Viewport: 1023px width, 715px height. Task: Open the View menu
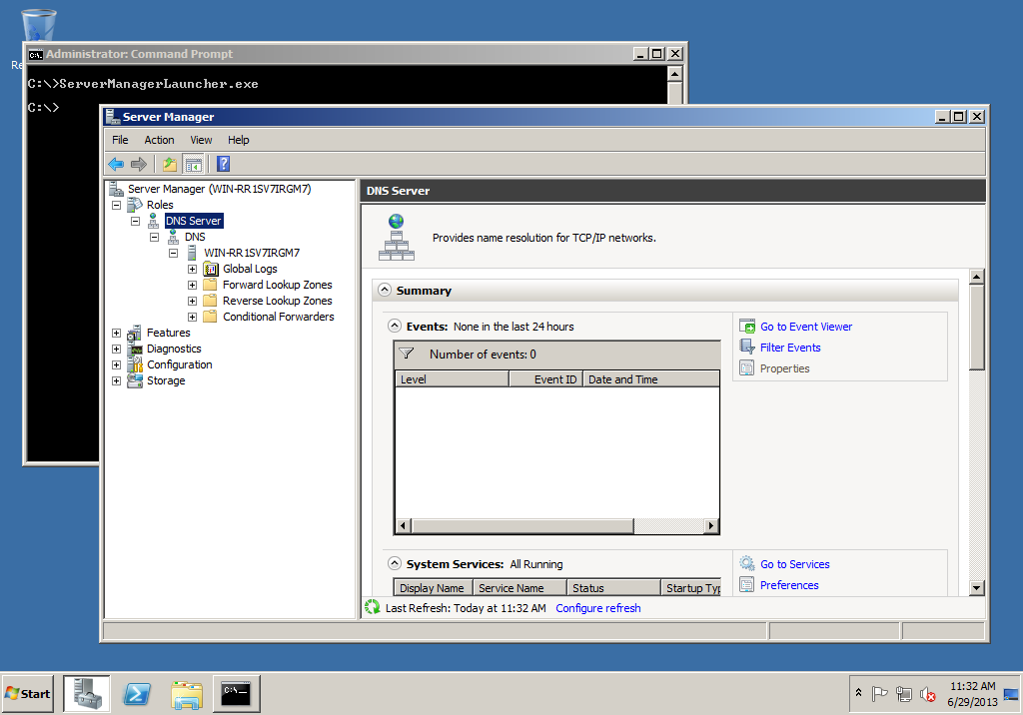(x=201, y=140)
